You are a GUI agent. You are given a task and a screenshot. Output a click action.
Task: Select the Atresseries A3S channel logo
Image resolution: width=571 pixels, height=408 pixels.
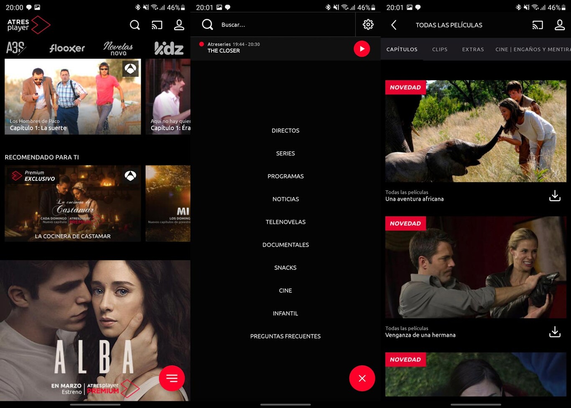pos(16,48)
